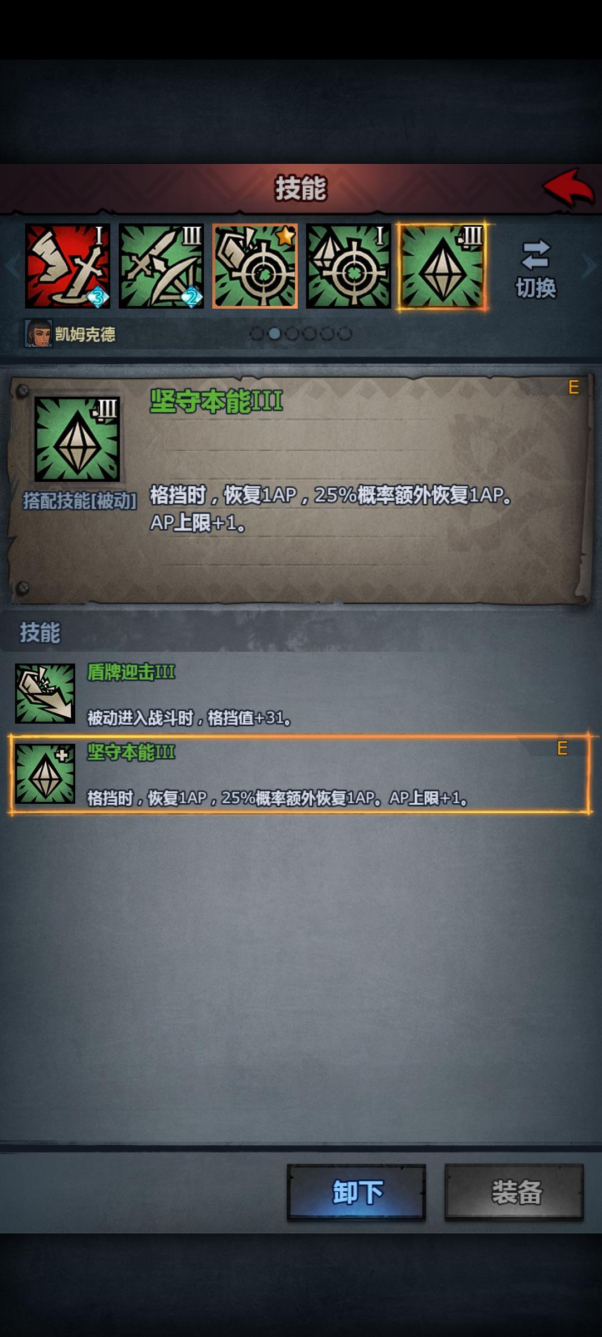Select the level I diamond crosshair slot
Viewport: 602px width, 1337px height.
(x=348, y=266)
